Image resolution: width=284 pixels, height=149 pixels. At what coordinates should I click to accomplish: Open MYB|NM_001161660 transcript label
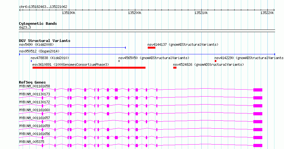[x=34, y=110]
